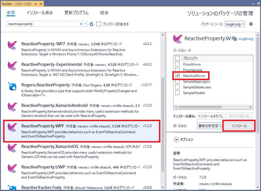This screenshot has height=191, width=261.
Task: Select the ReactiveProperty.XamariniOS package title
Action: [50, 147]
